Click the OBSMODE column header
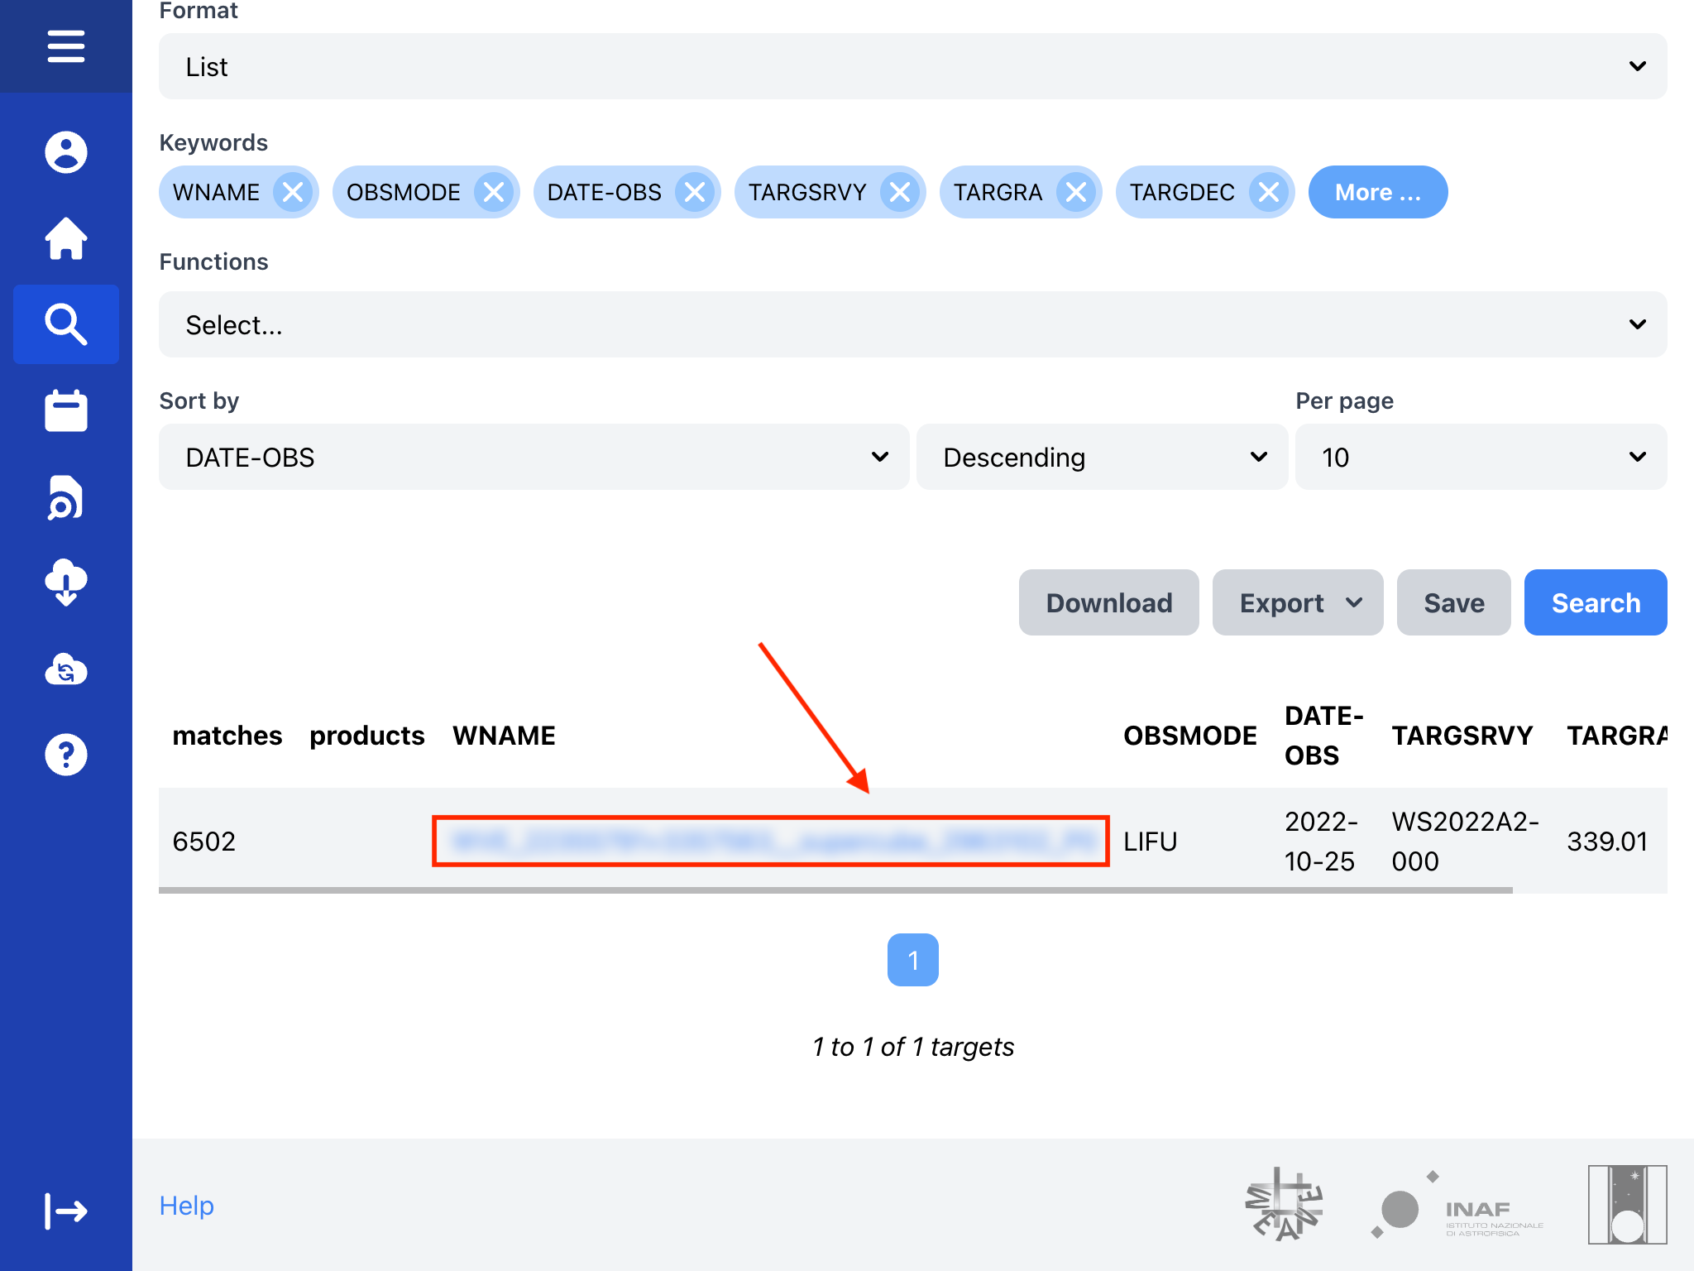Image resolution: width=1694 pixels, height=1271 pixels. click(x=1190, y=735)
